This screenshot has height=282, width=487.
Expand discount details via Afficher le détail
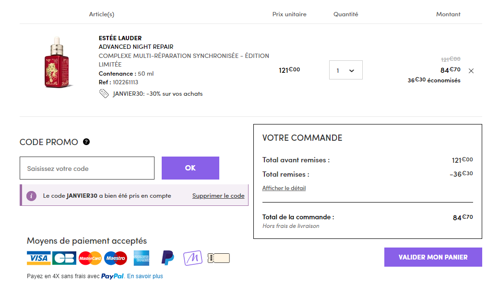(284, 188)
